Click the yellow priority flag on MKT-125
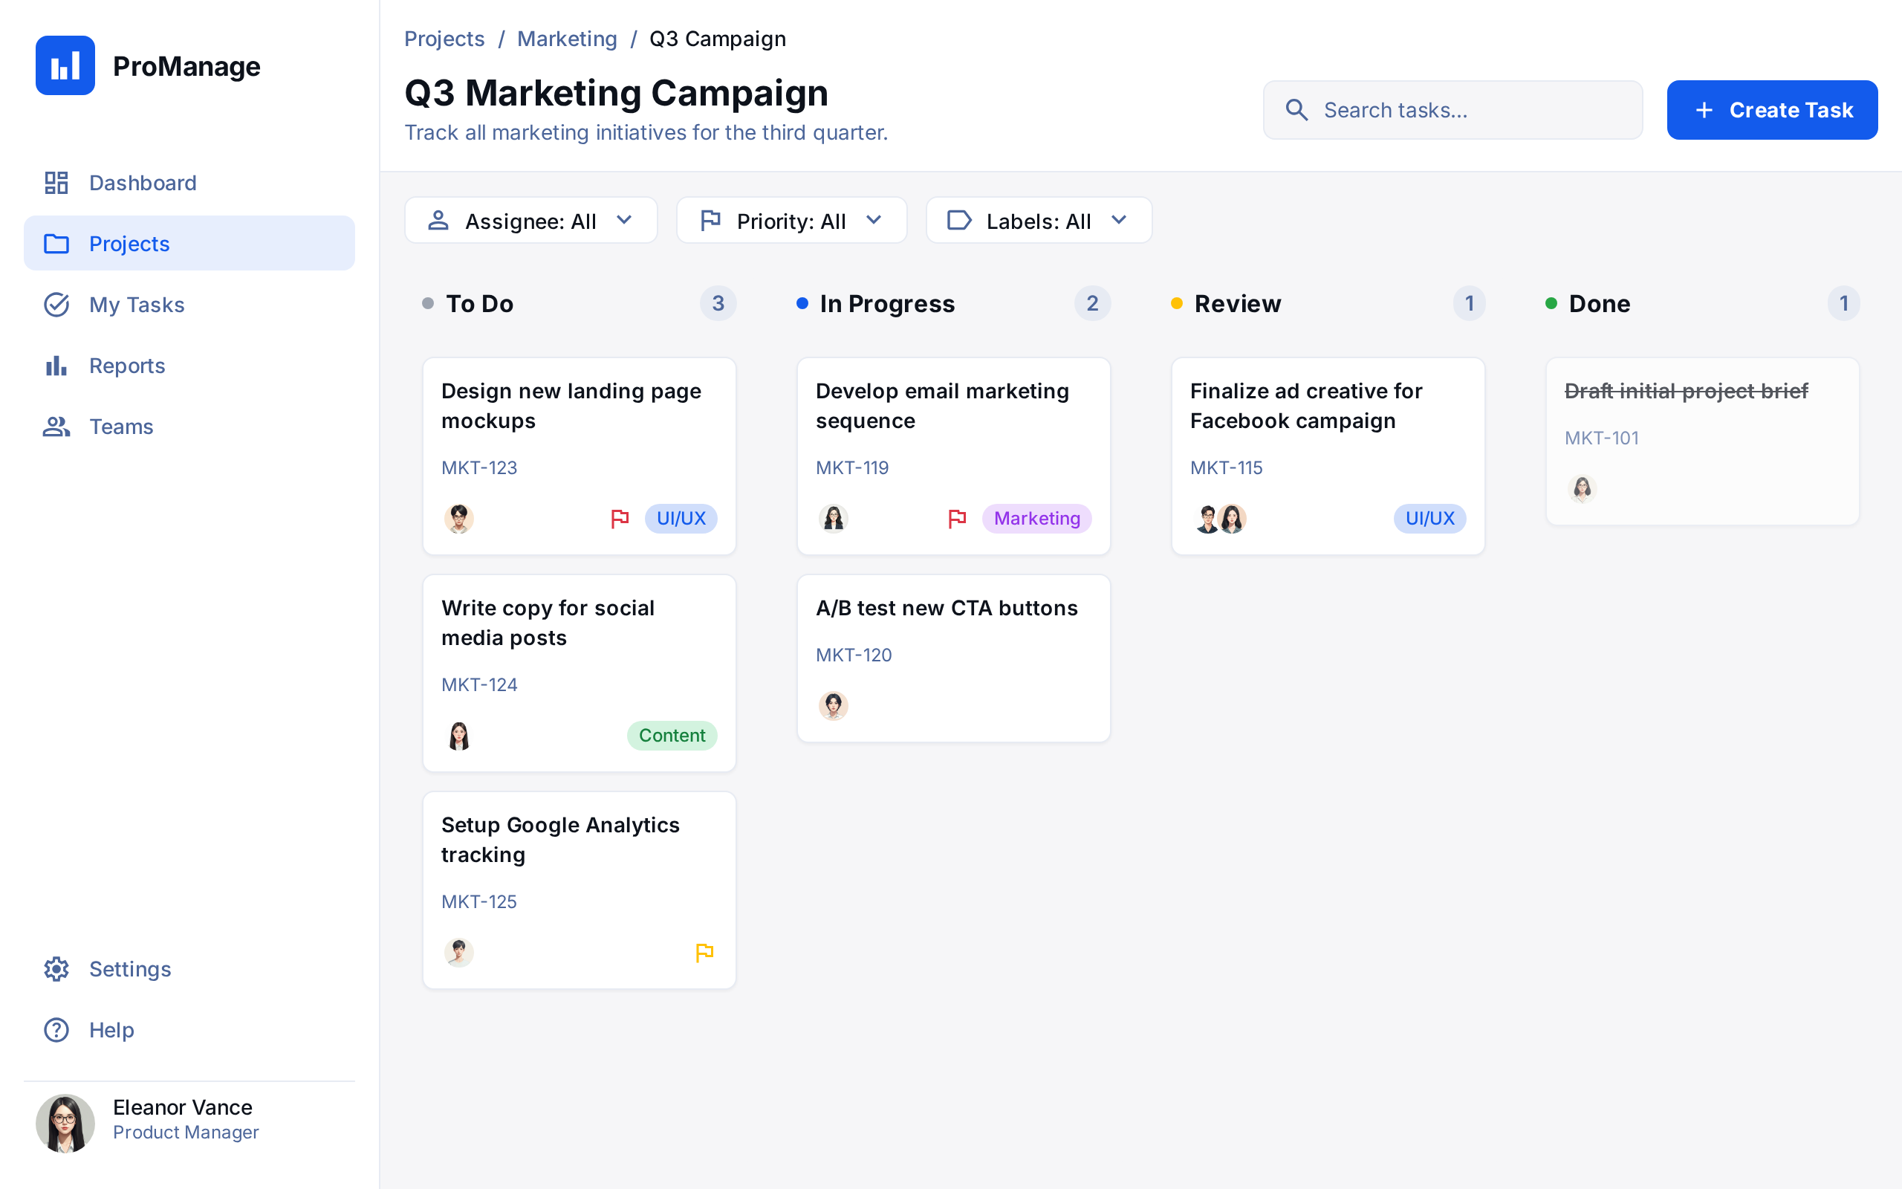Image resolution: width=1902 pixels, height=1189 pixels. click(x=704, y=952)
